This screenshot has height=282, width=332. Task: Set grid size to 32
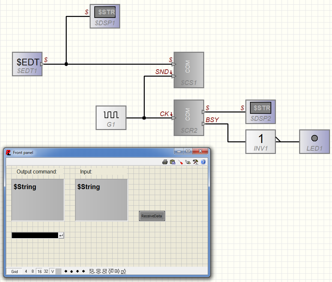(x=46, y=271)
